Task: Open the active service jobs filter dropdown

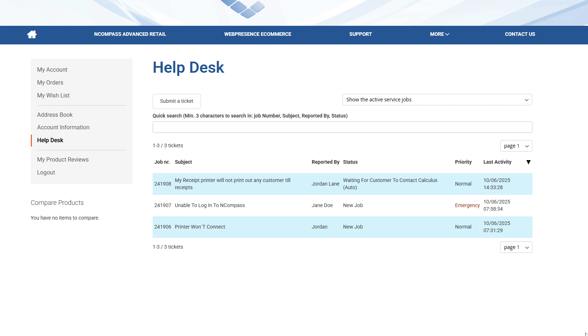Action: pos(437,100)
